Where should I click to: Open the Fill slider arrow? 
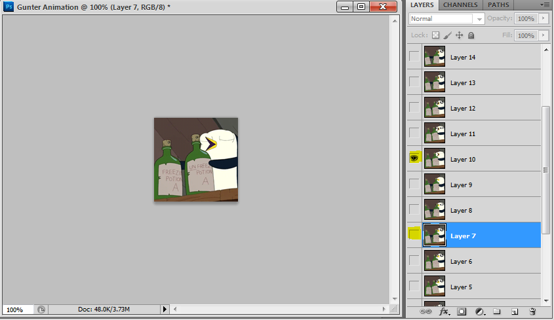tap(544, 35)
